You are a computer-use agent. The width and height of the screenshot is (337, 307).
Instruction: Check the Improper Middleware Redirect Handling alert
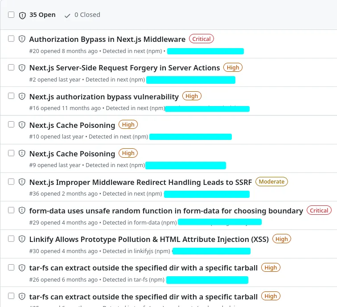tap(11, 181)
